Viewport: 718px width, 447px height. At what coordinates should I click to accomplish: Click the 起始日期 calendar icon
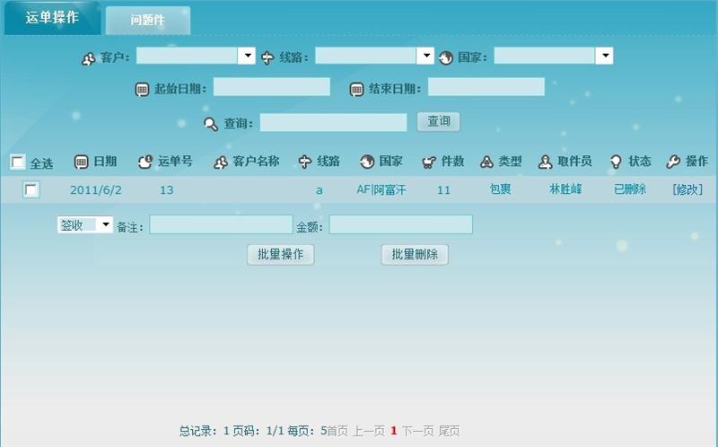pyautogui.click(x=142, y=89)
